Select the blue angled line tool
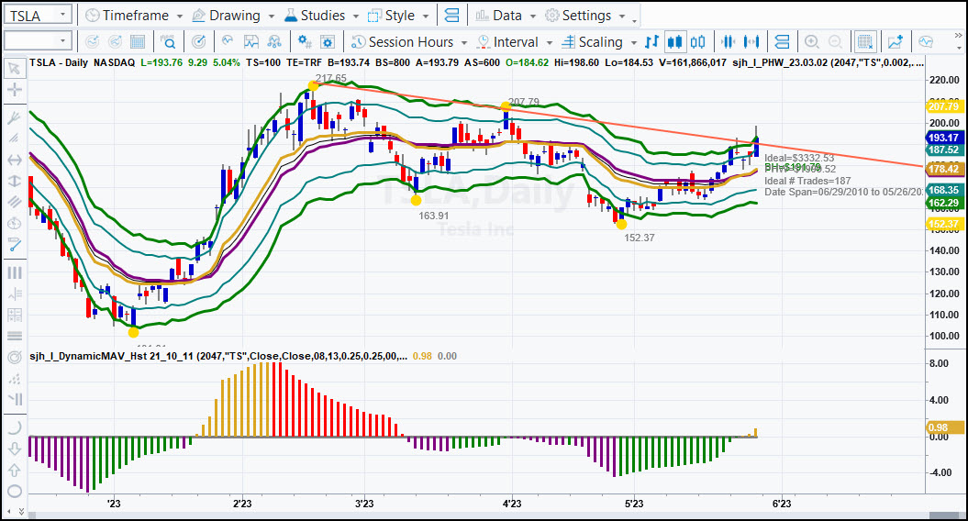The height and width of the screenshot is (521, 968). (x=14, y=245)
